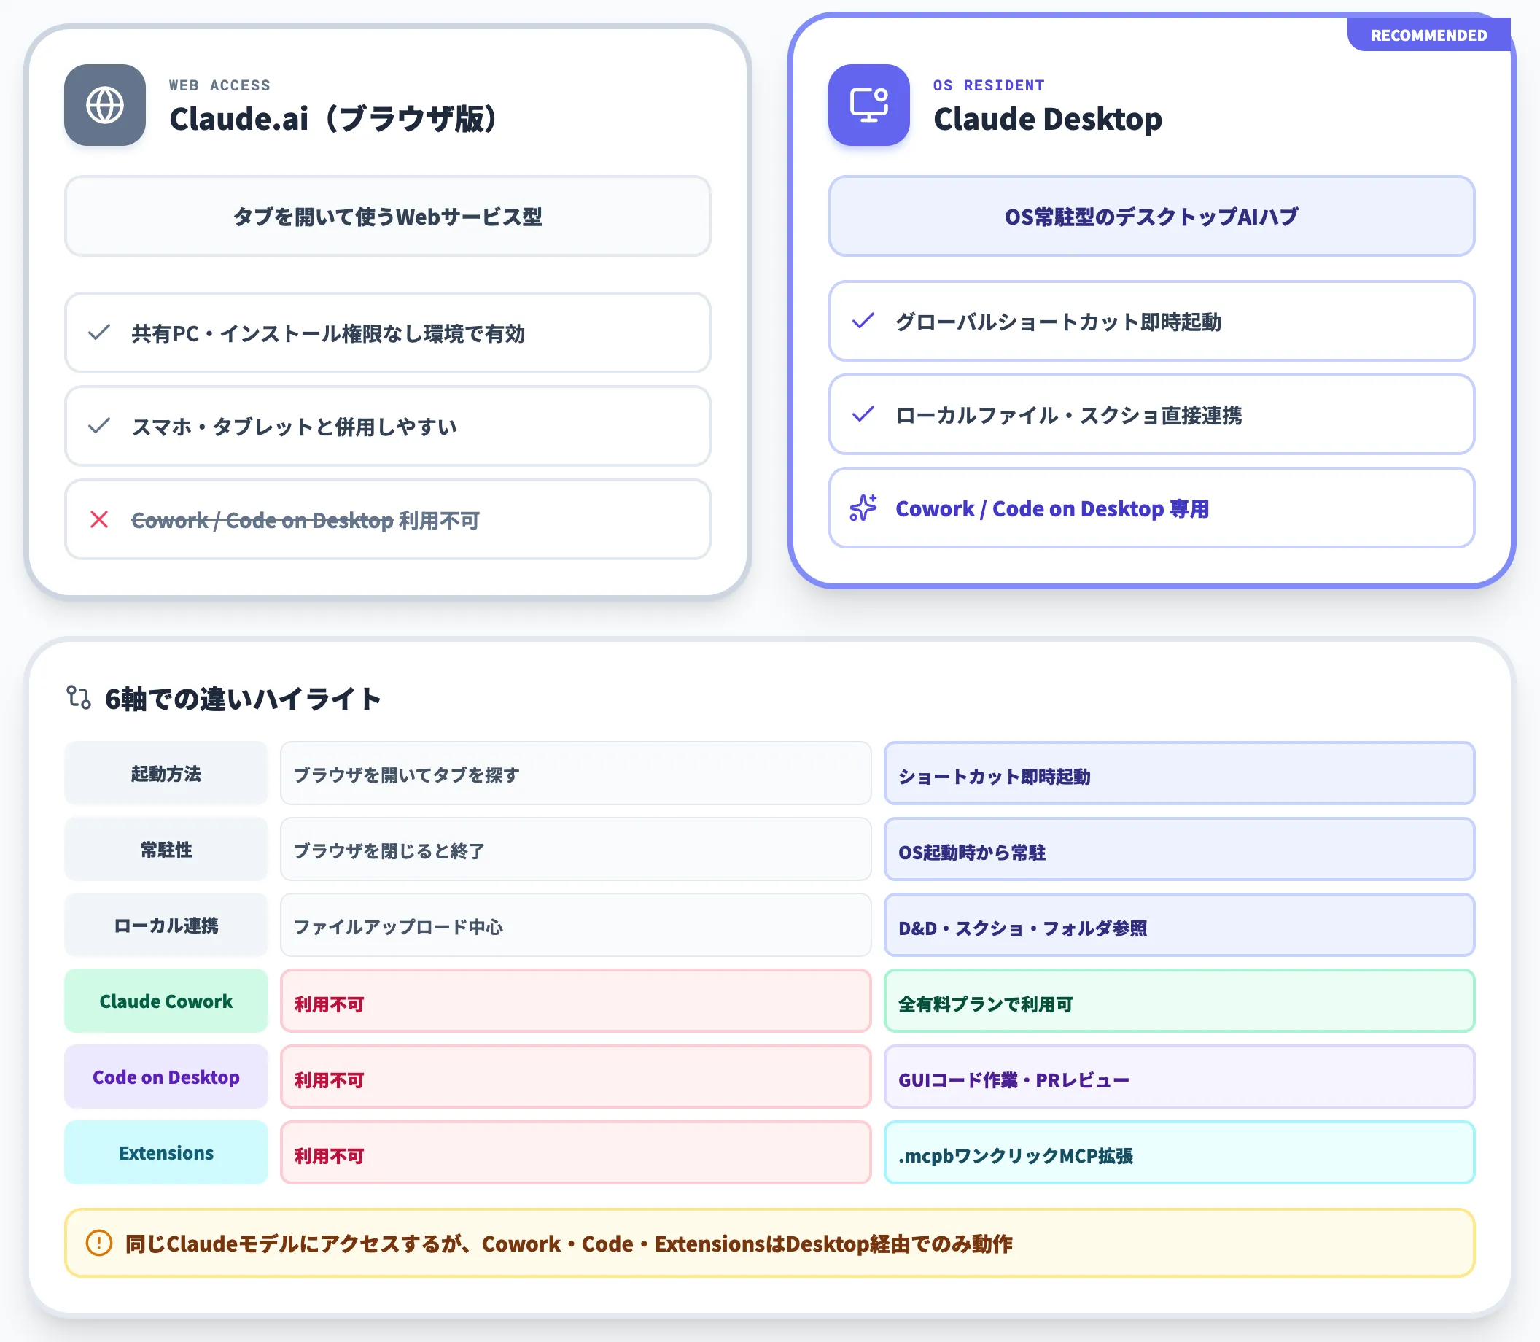Click the RECOMMENDED badge
The height and width of the screenshot is (1342, 1540).
click(x=1428, y=35)
